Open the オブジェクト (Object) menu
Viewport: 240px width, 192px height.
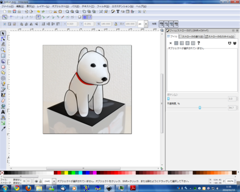(x=60, y=6)
